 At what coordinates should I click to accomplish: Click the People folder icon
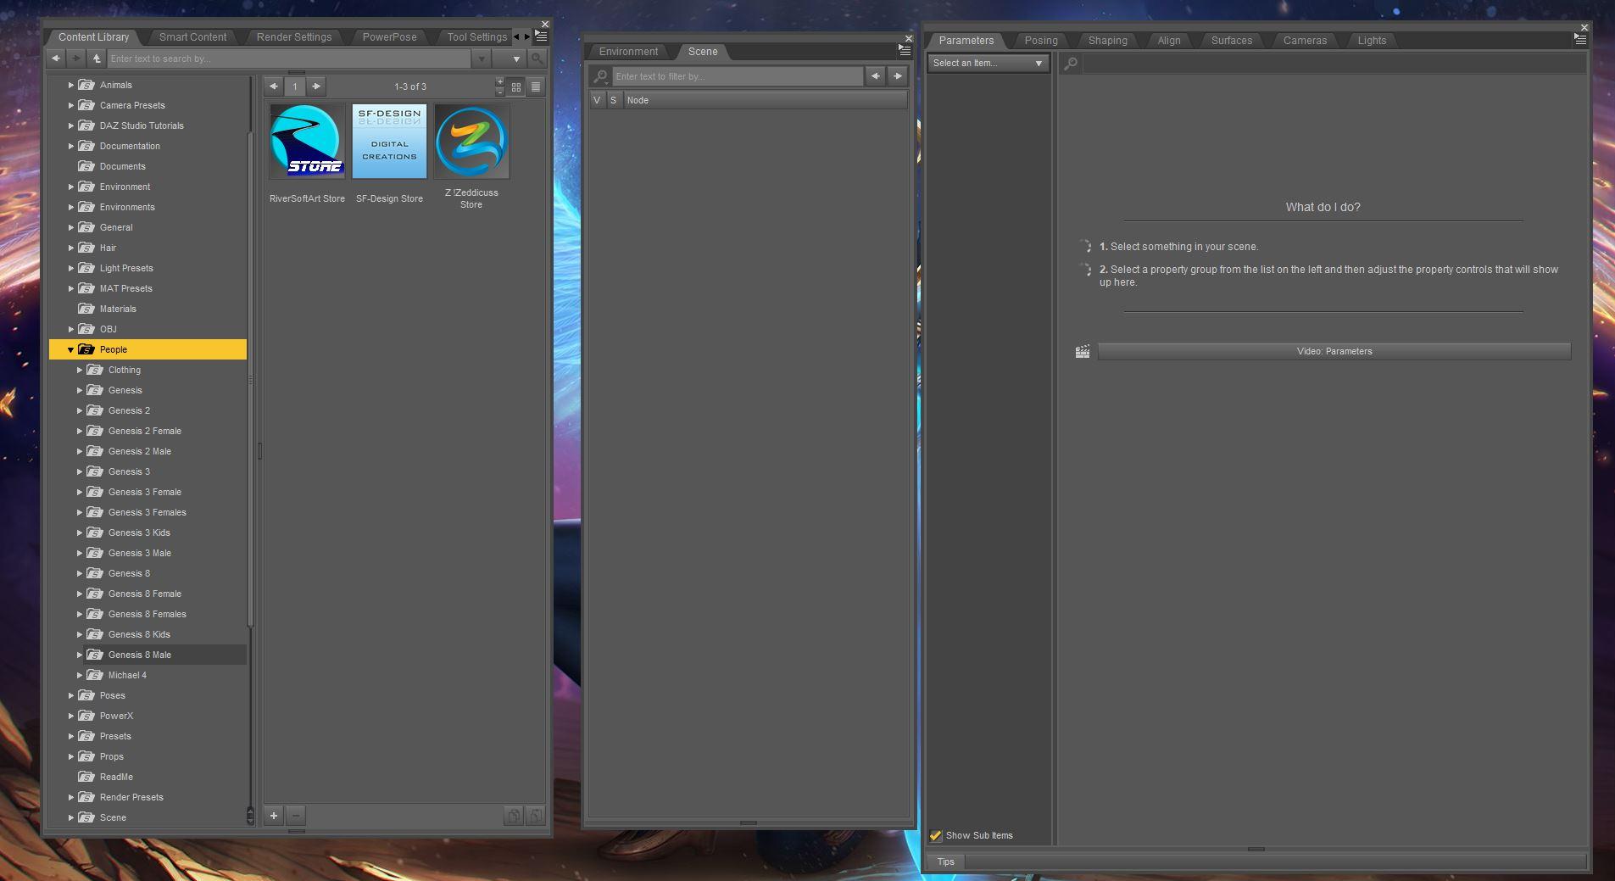[86, 349]
